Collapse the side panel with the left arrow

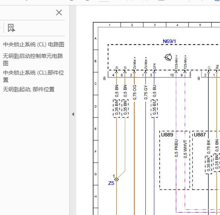click(73, 114)
